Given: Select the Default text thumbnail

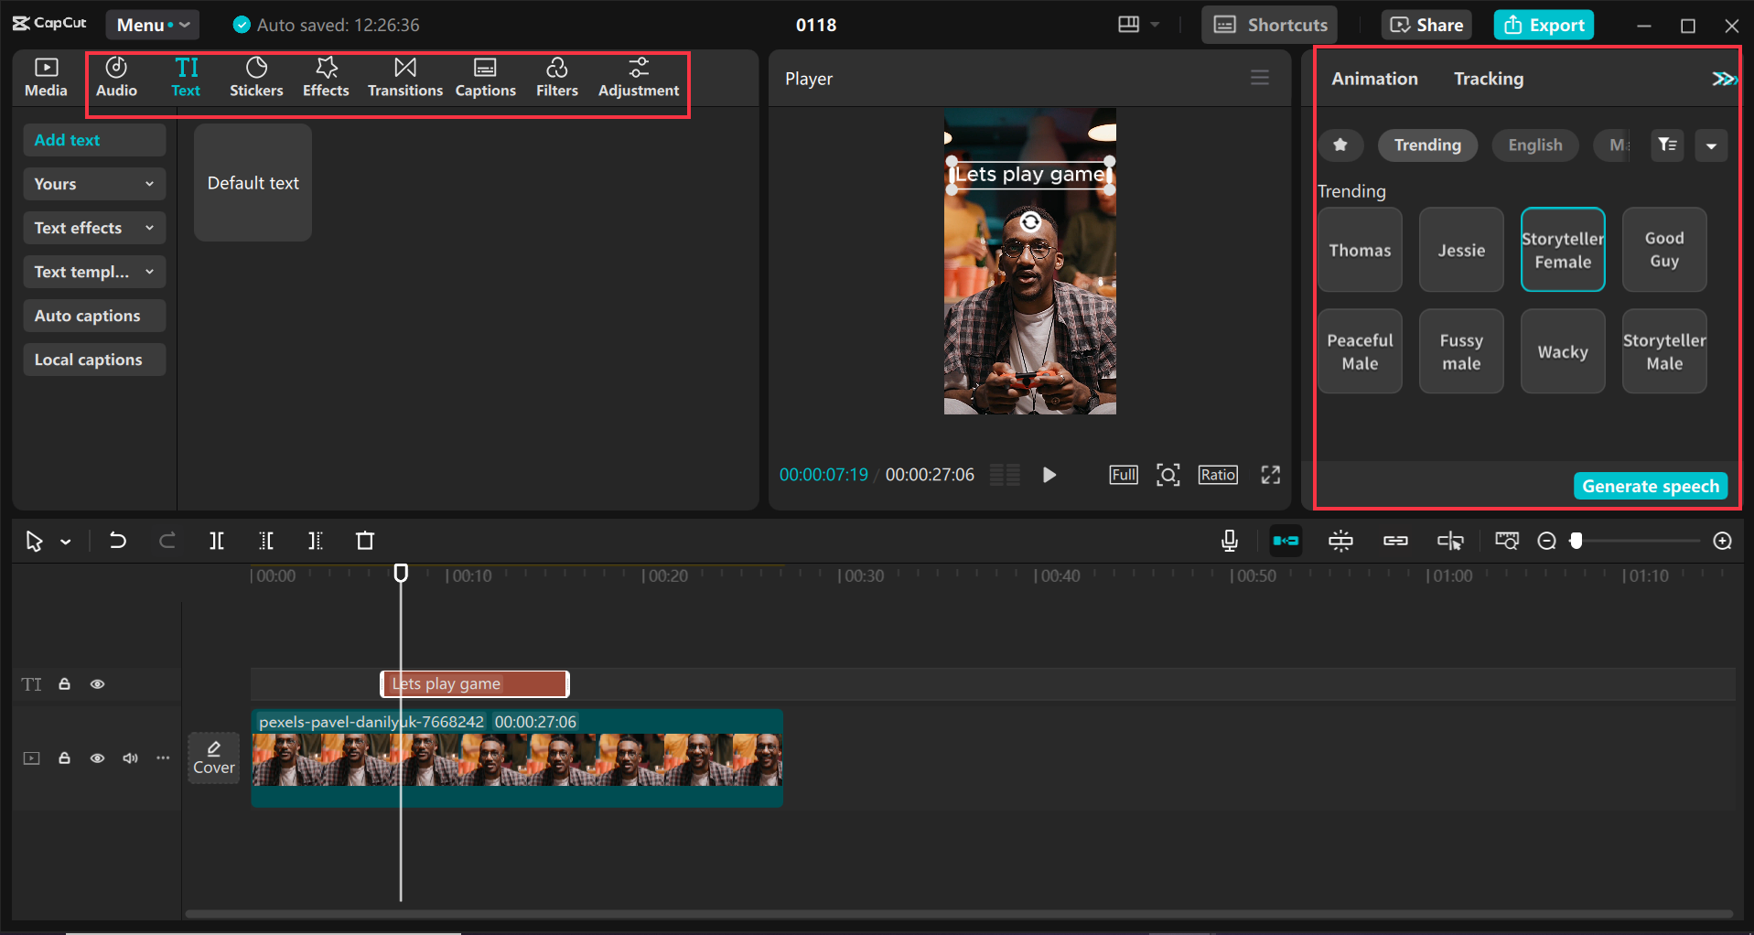Looking at the screenshot, I should (253, 183).
